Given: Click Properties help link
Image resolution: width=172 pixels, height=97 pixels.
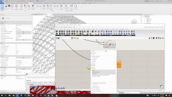Looking at the screenshot, I should (3, 91).
